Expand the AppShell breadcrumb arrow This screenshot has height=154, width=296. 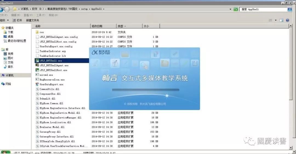(104, 9)
